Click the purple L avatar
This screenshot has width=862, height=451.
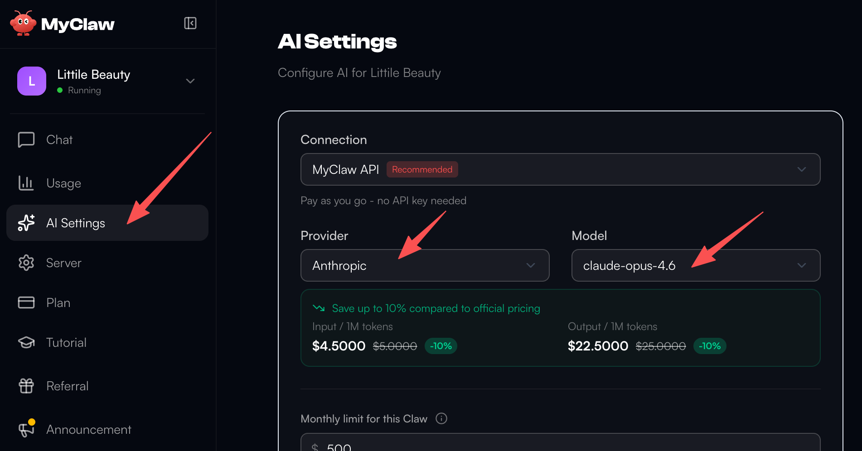click(32, 81)
